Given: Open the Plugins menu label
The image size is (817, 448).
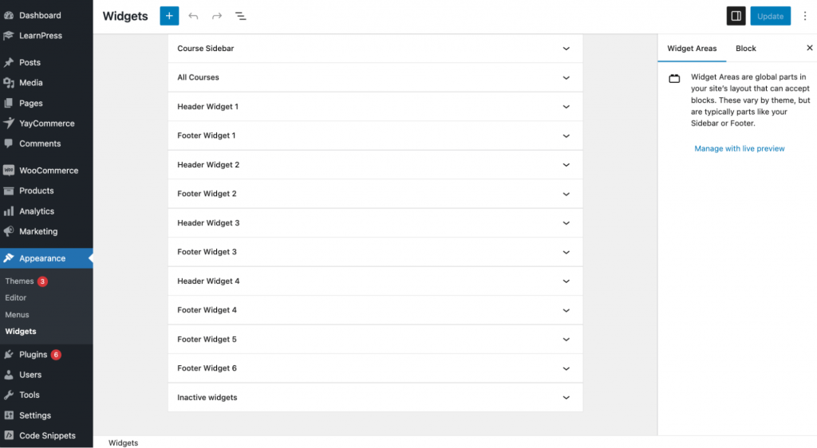Looking at the screenshot, I should click(34, 355).
